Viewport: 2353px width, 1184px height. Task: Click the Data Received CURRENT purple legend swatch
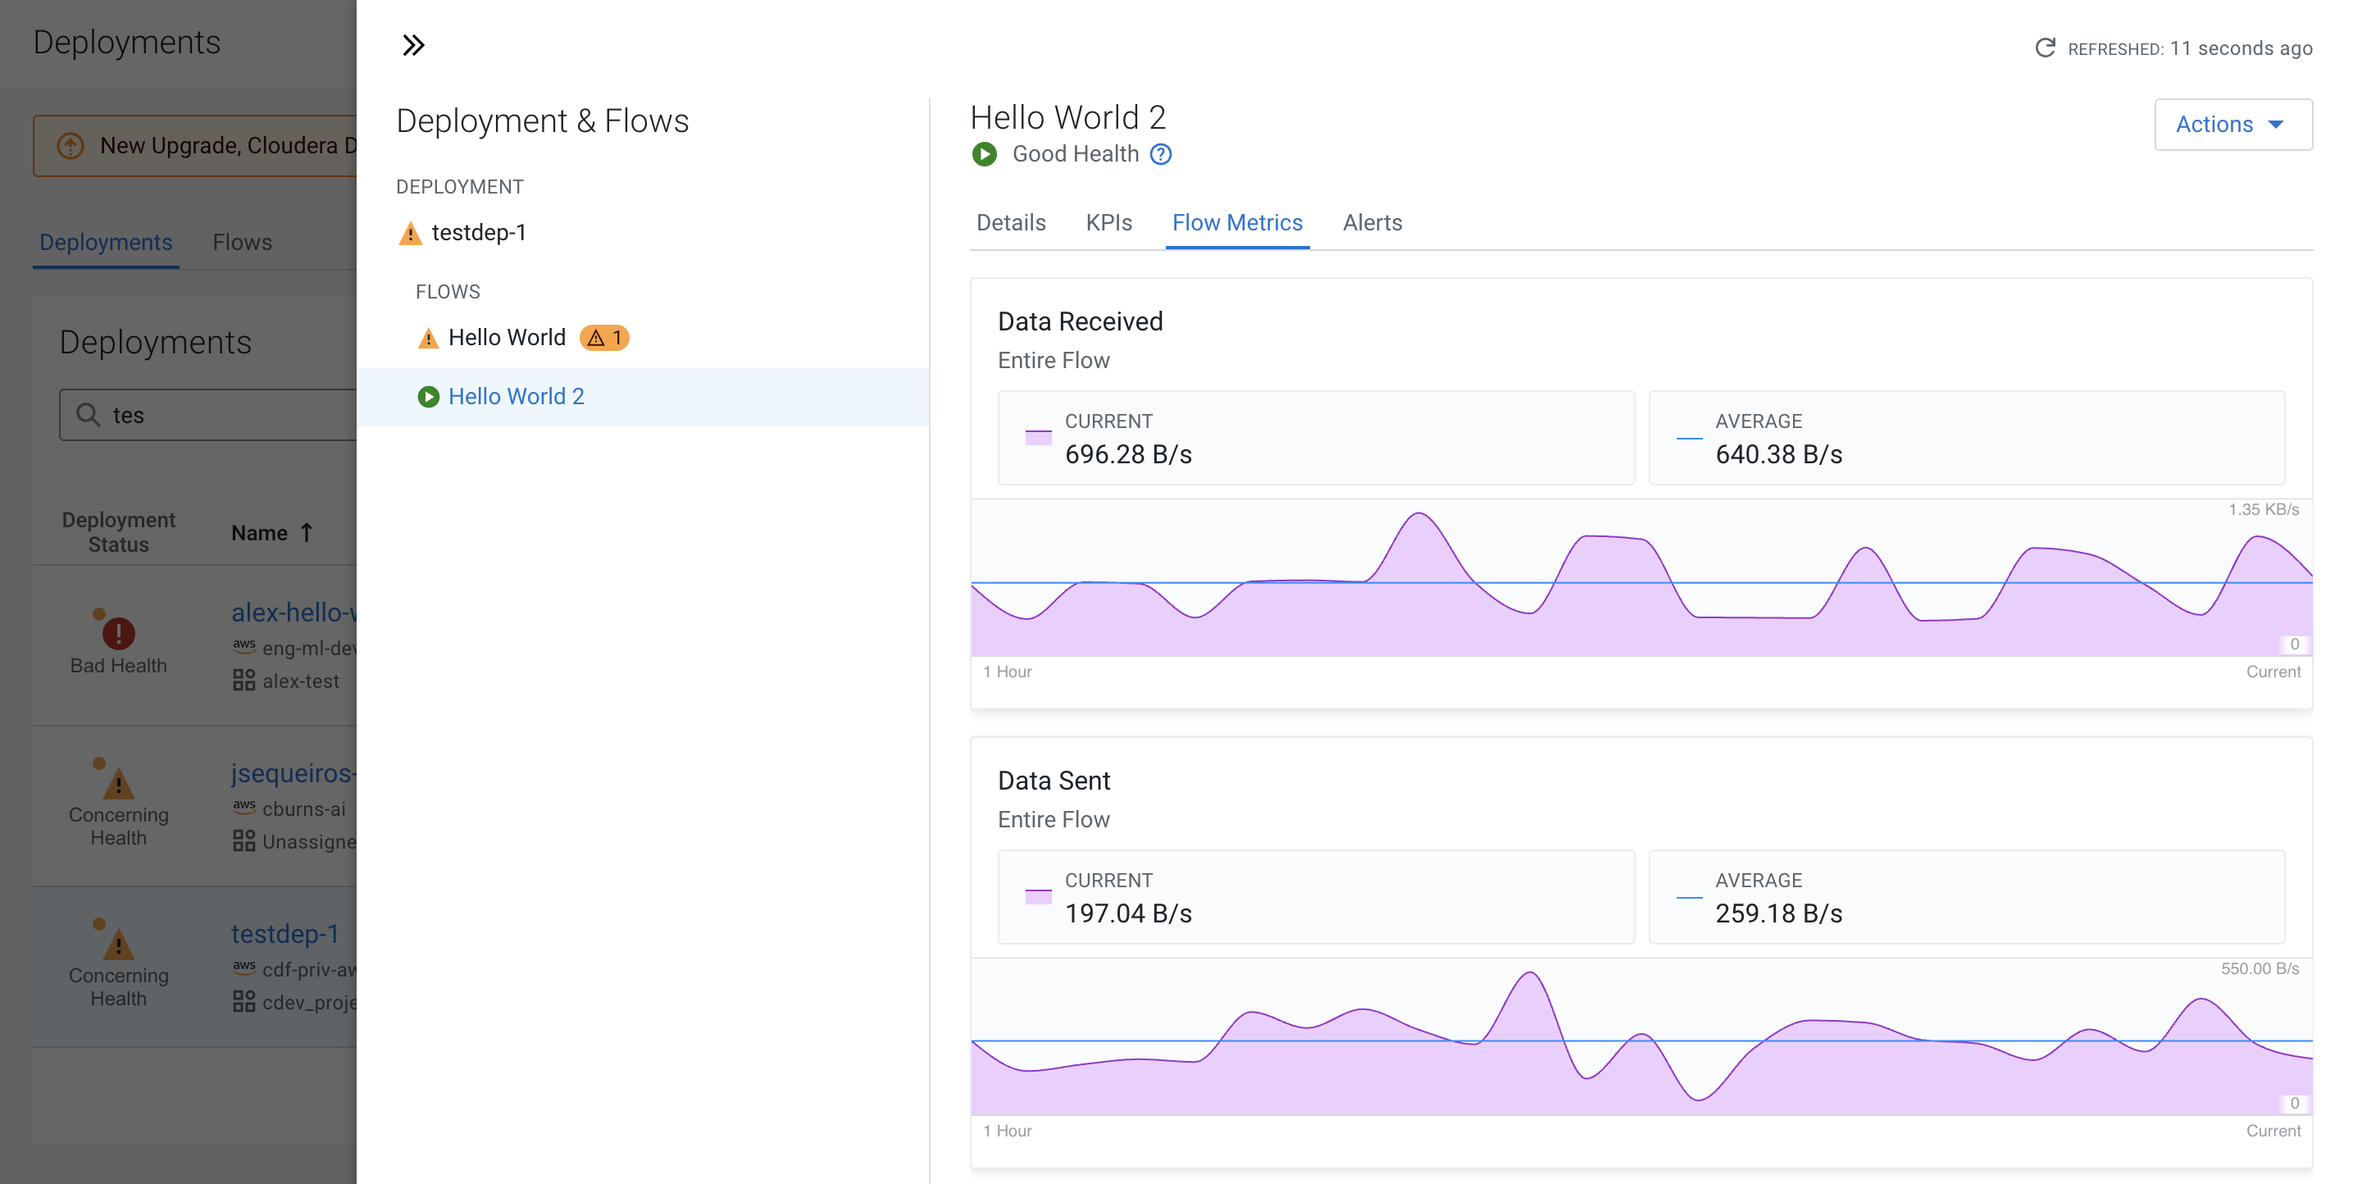click(1038, 438)
